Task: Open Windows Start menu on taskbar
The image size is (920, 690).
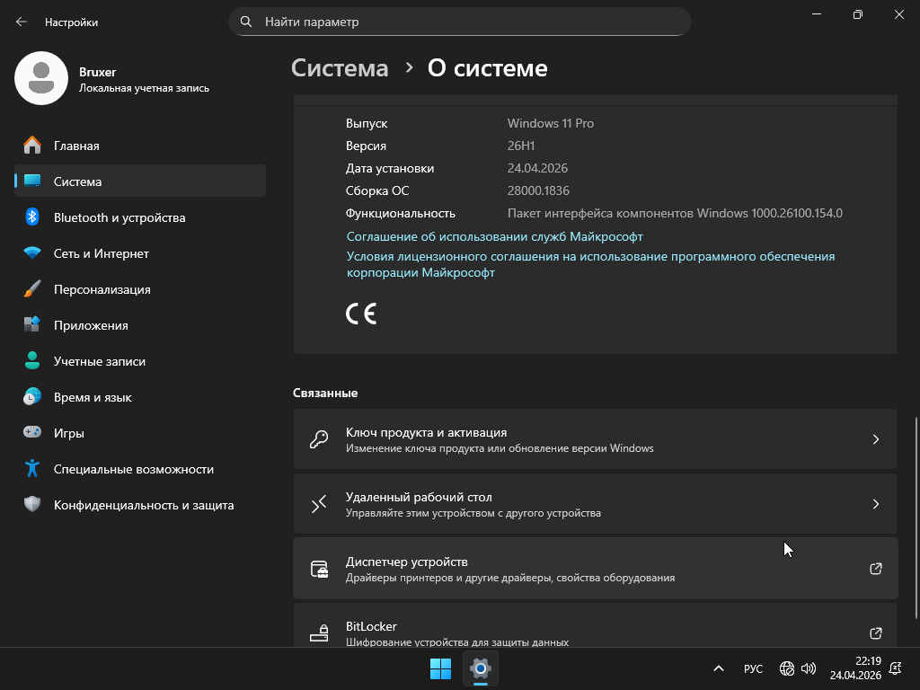Action: [x=440, y=668]
